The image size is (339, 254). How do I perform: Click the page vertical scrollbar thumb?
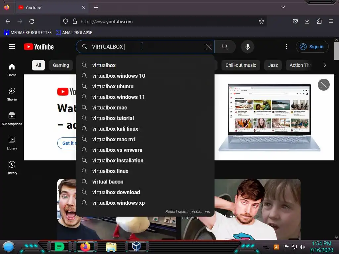[336, 51]
